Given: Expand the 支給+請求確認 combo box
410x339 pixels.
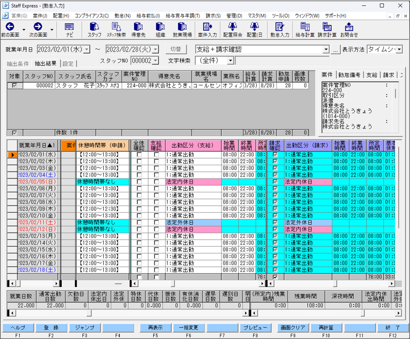Looking at the screenshot, I should pos(326,49).
